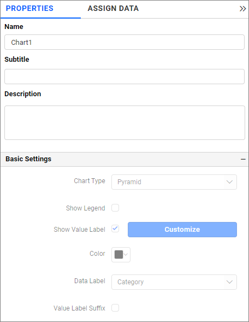Click the Name input field showing Chart1
Screen dimensions: 249x322
[x=124, y=42]
